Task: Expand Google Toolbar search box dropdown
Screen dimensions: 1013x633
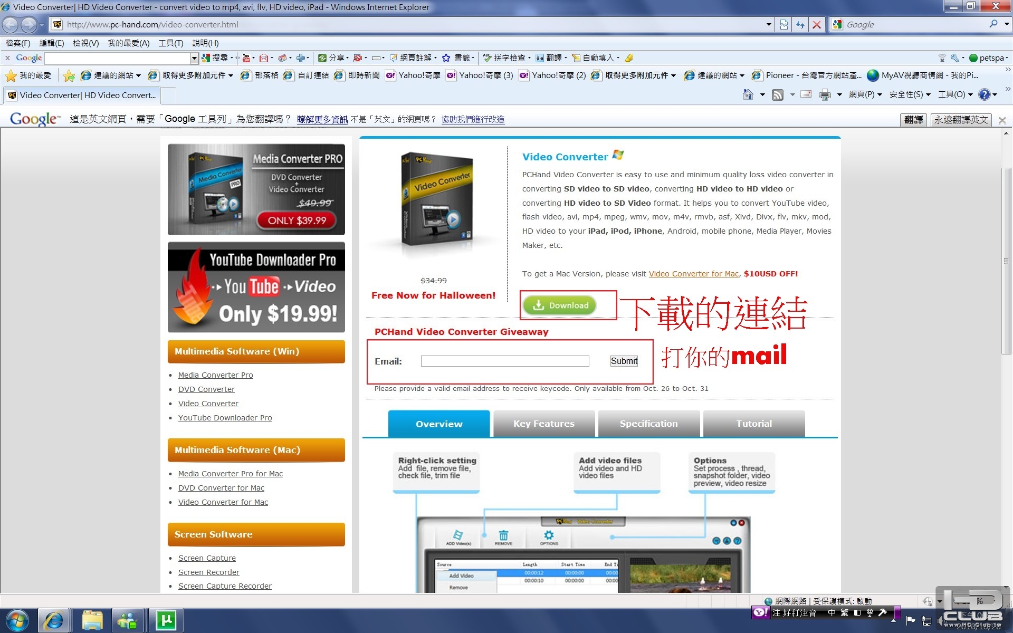Action: (x=194, y=58)
